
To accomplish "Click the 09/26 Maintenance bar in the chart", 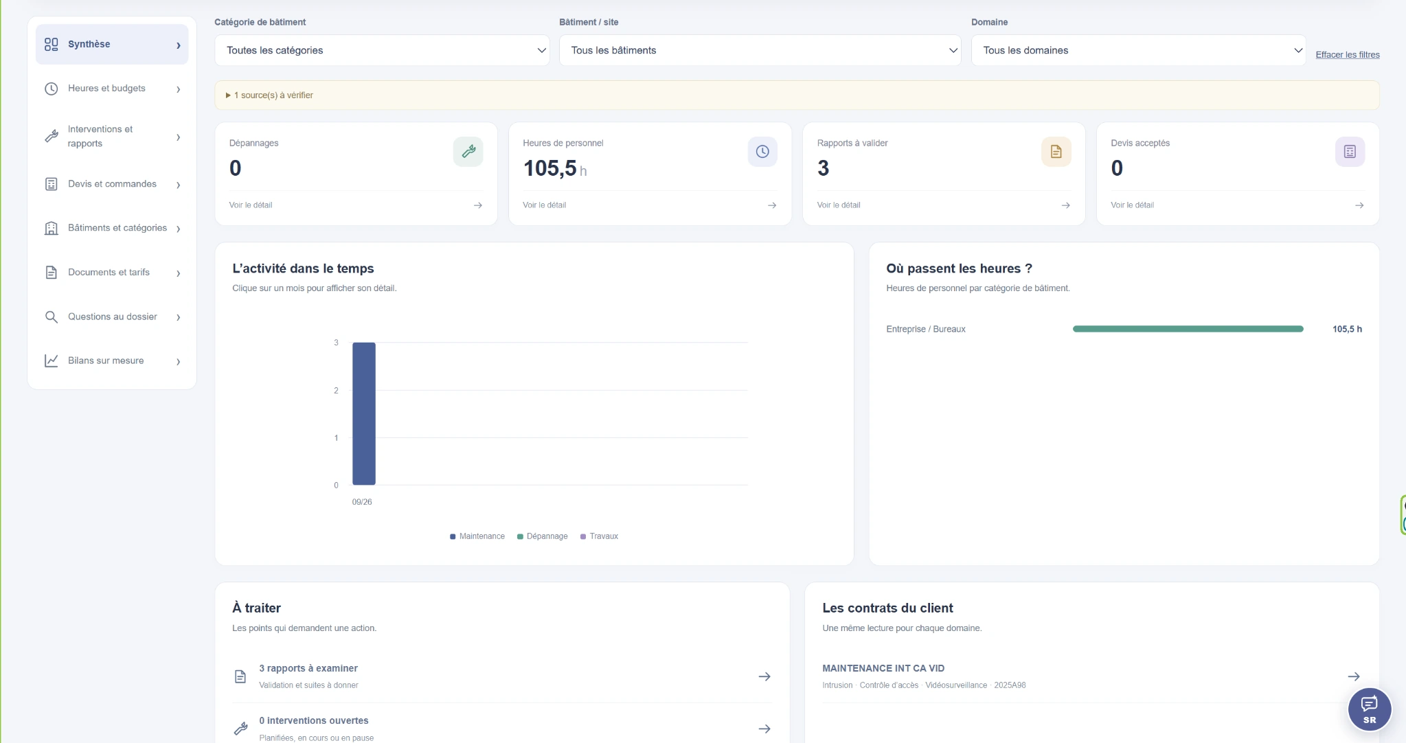I will (364, 413).
